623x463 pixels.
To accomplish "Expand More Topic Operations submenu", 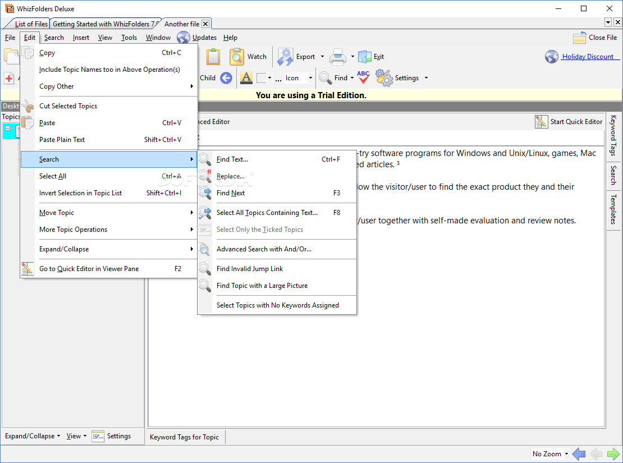I will click(109, 230).
